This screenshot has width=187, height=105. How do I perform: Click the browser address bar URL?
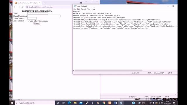[x=41, y=7]
